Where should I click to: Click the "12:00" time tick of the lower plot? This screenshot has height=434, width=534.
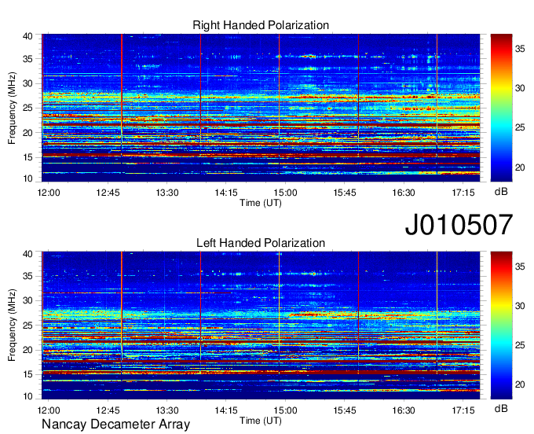tap(49, 410)
